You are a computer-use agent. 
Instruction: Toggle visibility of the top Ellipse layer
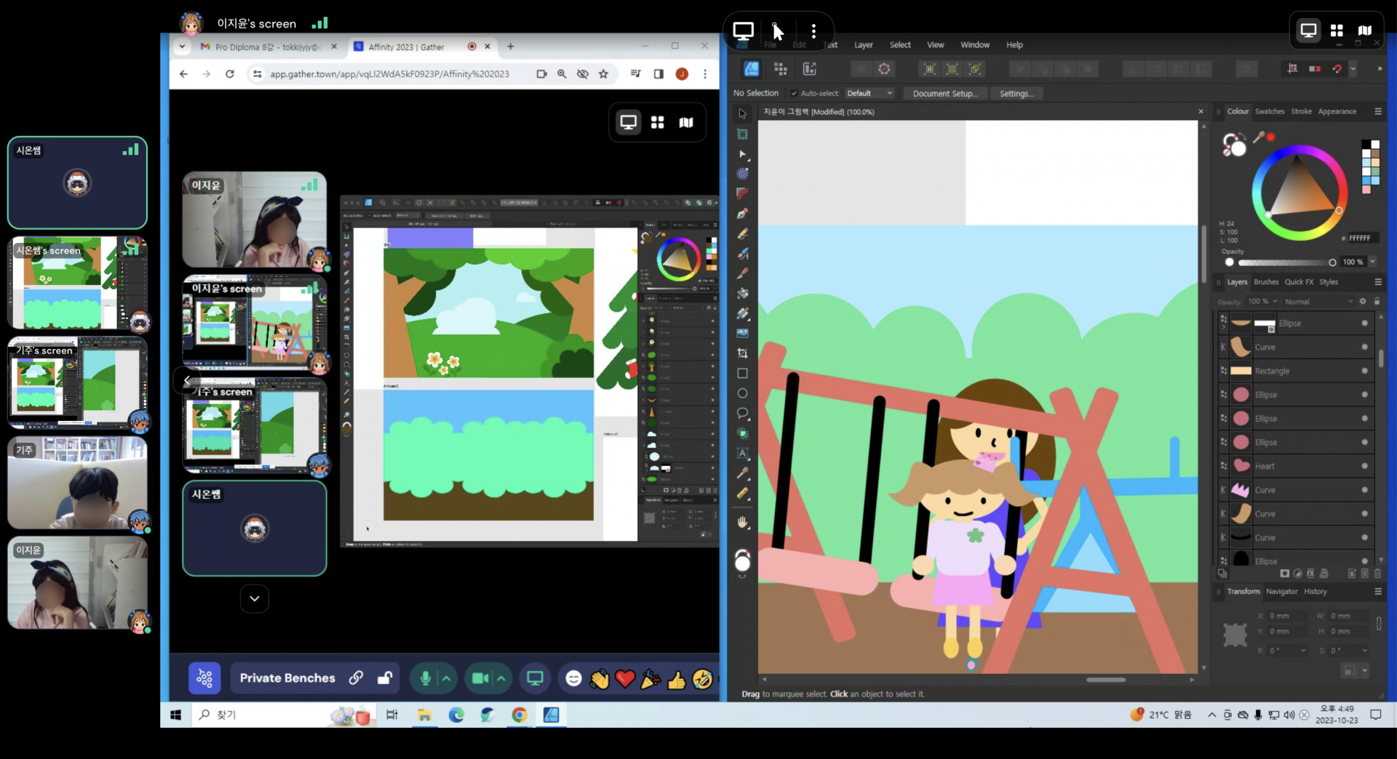[1365, 324]
